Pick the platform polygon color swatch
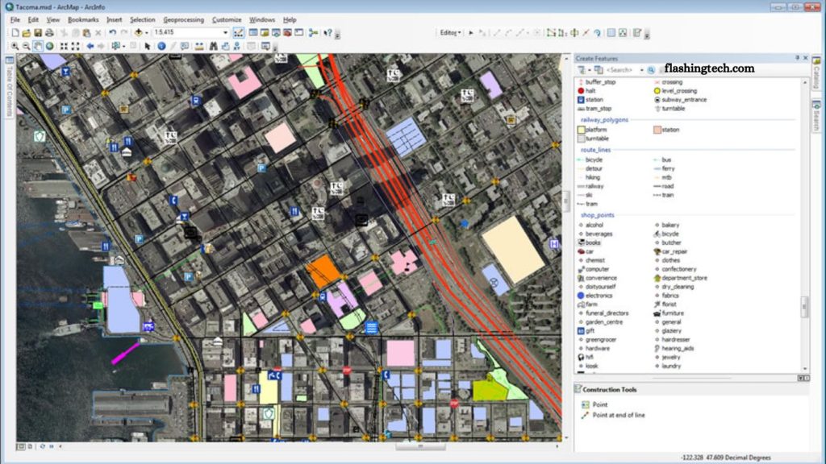This screenshot has width=826, height=464. pos(581,130)
